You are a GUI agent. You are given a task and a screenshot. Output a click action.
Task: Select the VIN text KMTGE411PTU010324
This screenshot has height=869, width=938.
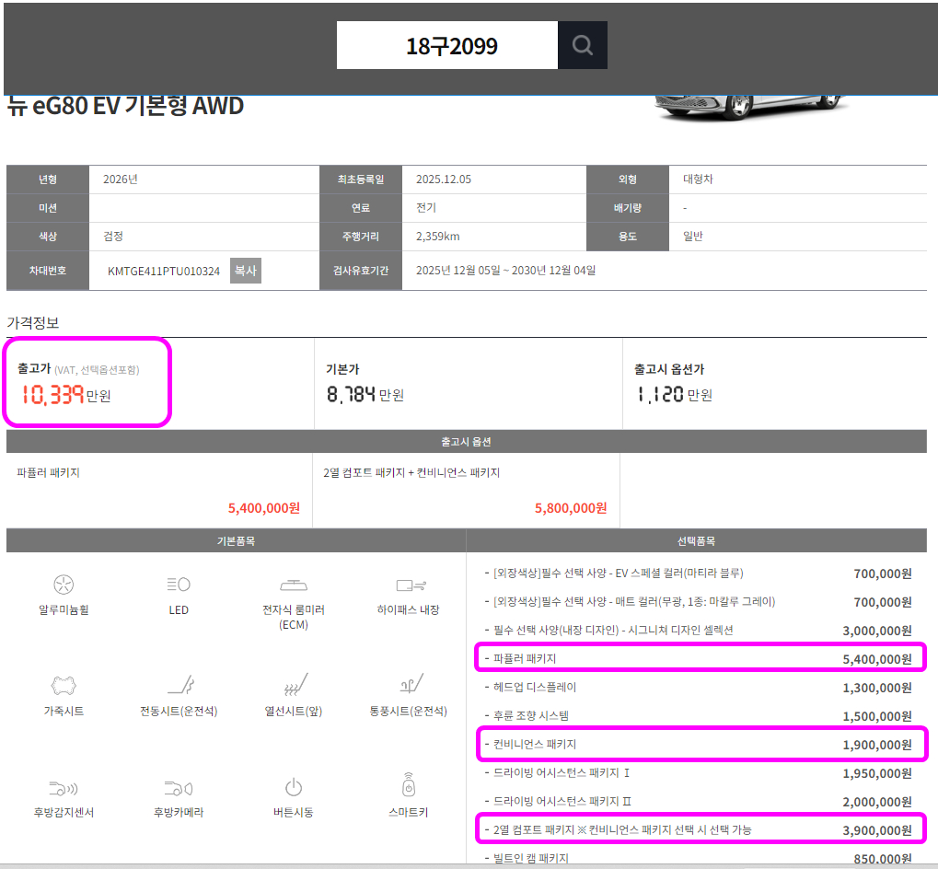coord(164,271)
